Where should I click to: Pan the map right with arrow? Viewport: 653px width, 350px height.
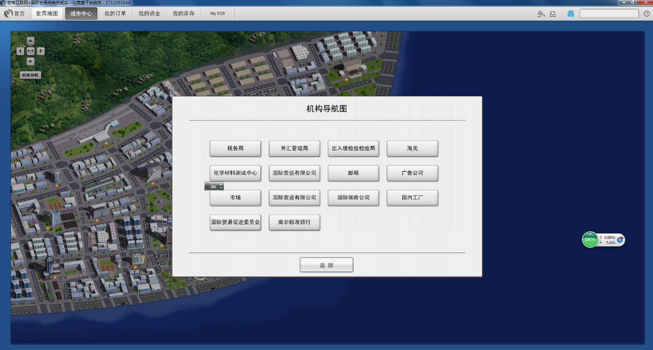point(41,51)
